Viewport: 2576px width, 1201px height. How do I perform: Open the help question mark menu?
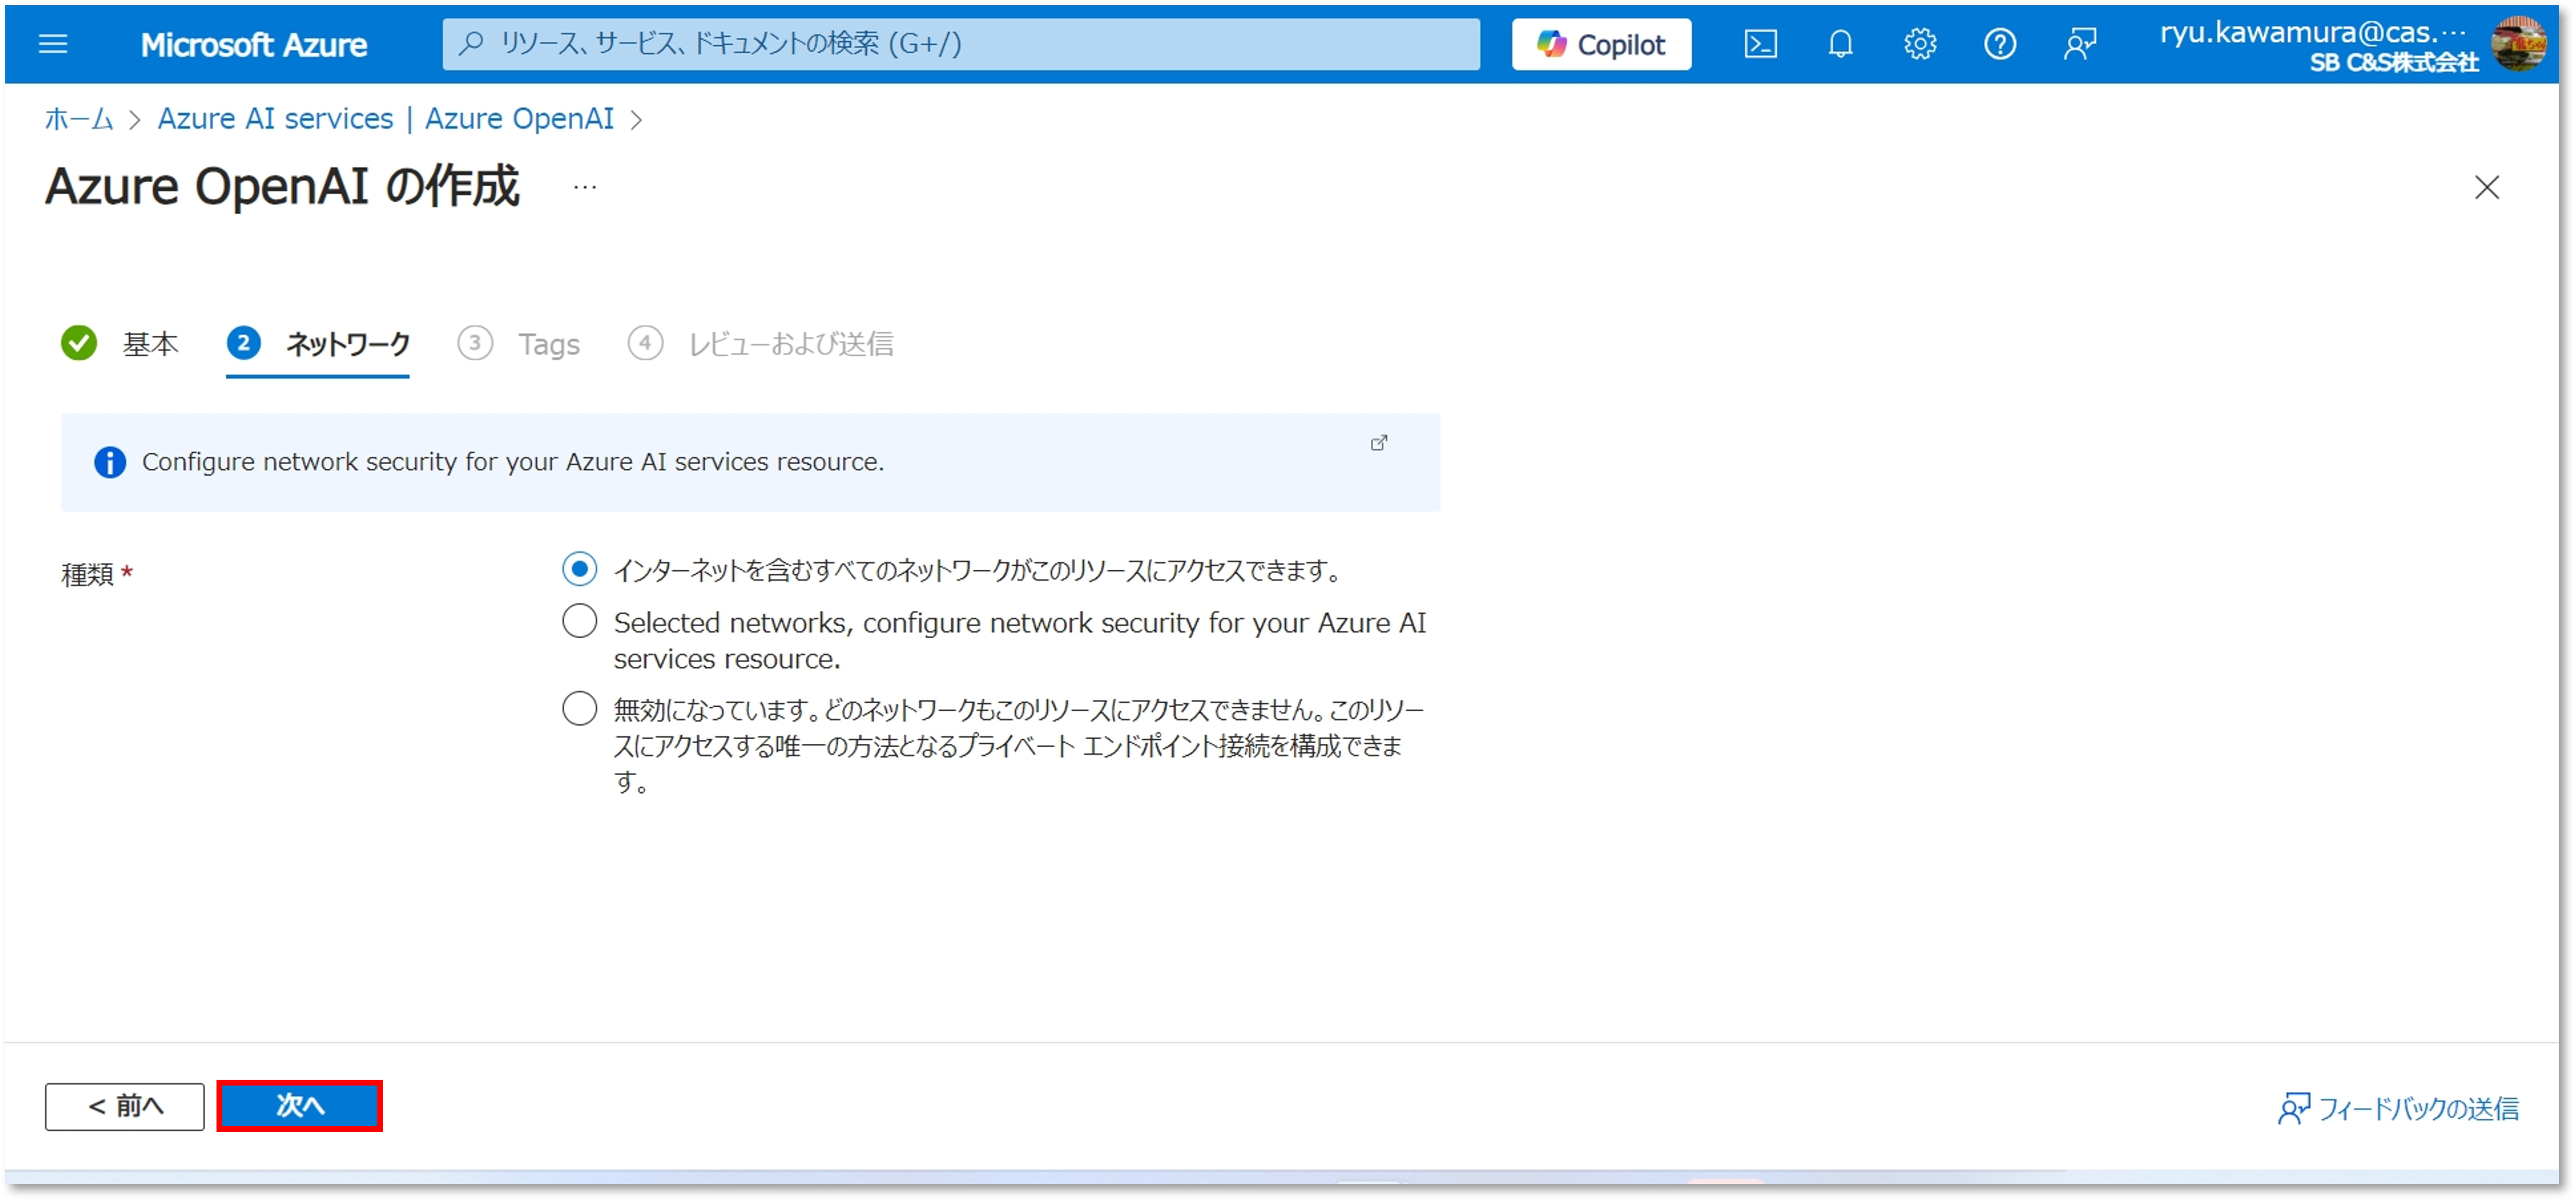pos(2000,44)
